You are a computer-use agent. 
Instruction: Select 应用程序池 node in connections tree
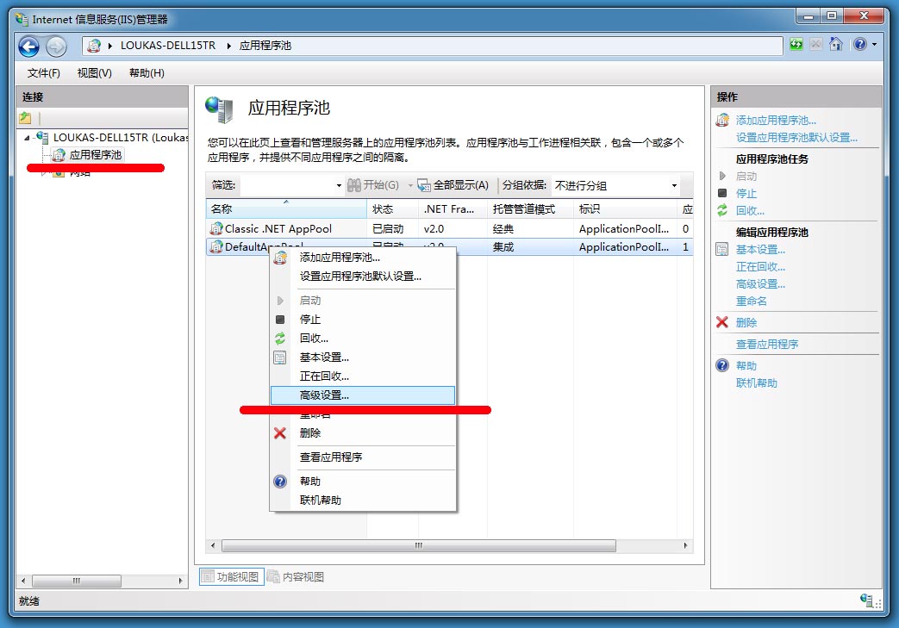[x=95, y=155]
